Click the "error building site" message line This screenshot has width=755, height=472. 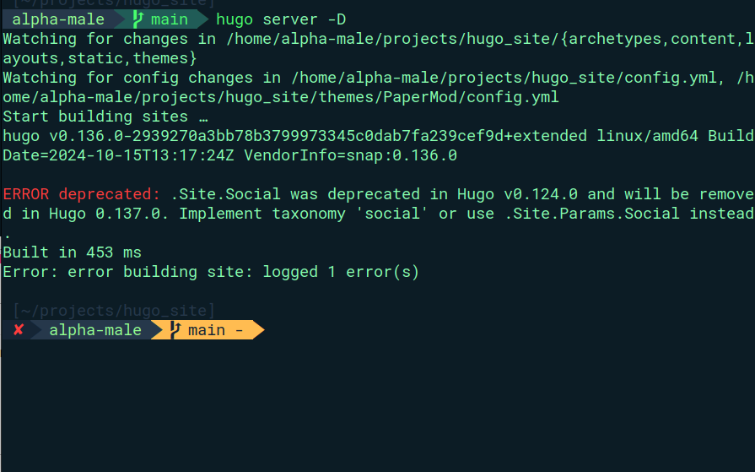tap(211, 272)
